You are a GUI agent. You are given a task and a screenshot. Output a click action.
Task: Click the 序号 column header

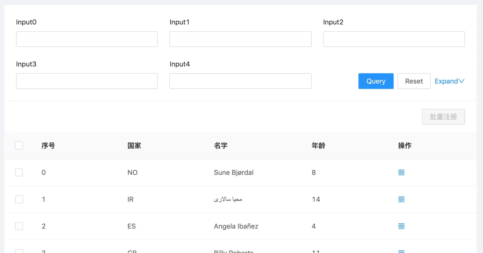(x=48, y=146)
